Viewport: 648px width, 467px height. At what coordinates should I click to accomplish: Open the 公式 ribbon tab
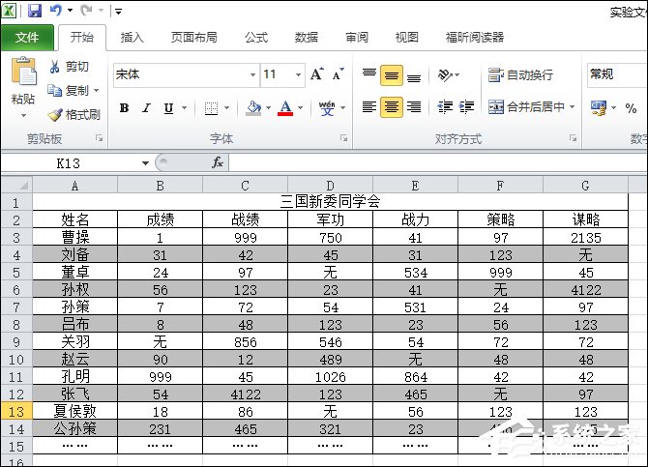click(x=256, y=38)
